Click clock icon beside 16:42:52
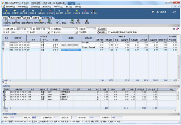Image resolution: width=181 pixels, height=125 pixels. [x=153, y=12]
